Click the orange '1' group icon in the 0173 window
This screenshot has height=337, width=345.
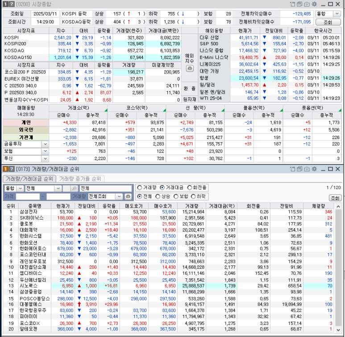(x=5, y=169)
